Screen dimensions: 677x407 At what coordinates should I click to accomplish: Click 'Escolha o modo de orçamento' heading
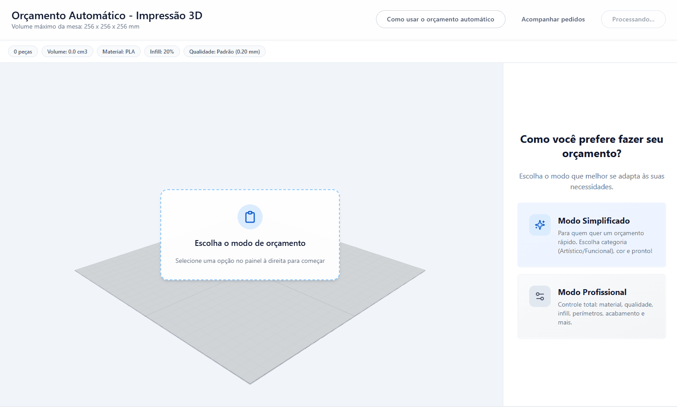(x=250, y=243)
